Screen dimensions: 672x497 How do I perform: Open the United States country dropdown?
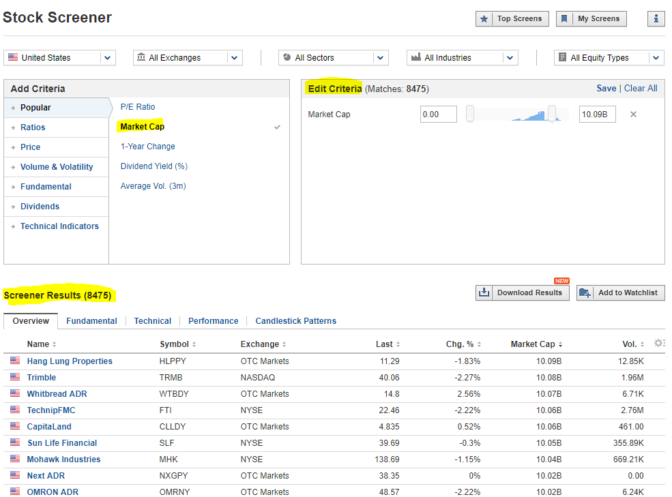[x=59, y=57]
